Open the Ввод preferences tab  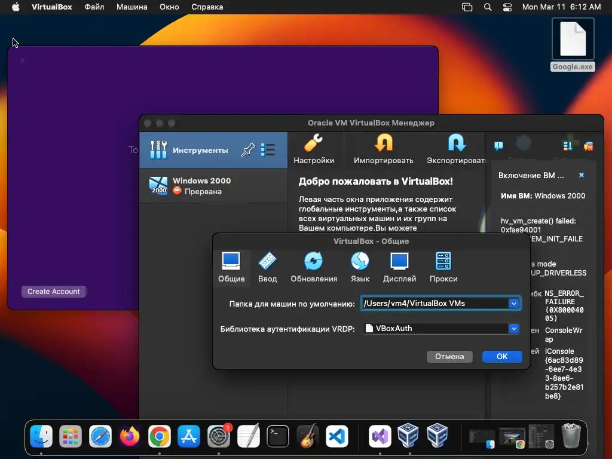tap(267, 268)
